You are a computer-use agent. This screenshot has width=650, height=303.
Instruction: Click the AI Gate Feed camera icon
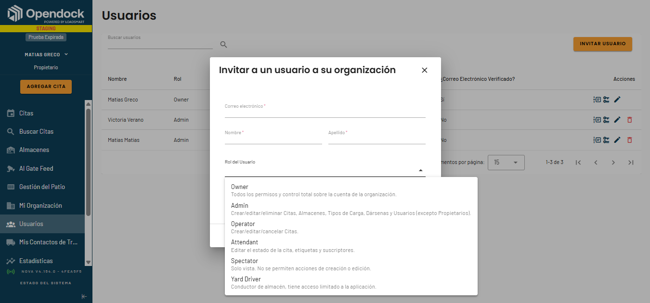tap(11, 169)
